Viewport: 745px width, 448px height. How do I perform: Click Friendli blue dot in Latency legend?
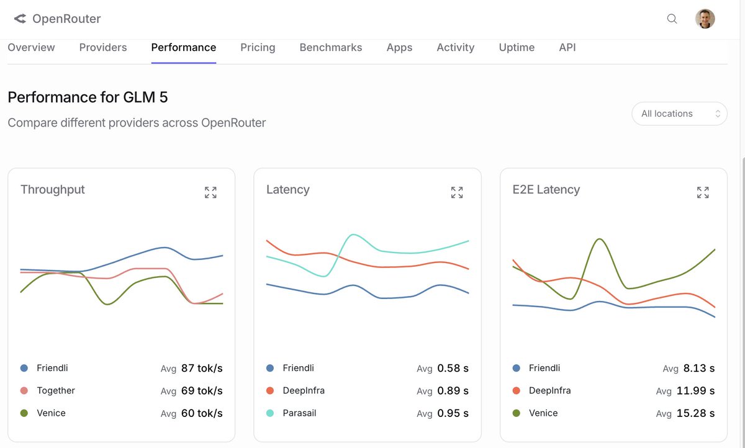(270, 368)
